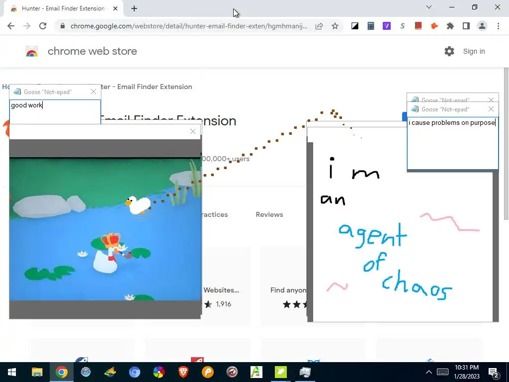Open the notification center

[x=494, y=373]
